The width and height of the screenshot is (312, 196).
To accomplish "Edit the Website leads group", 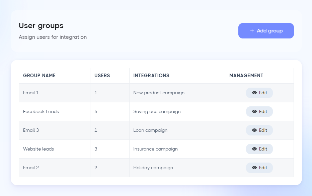I will pos(259,149).
